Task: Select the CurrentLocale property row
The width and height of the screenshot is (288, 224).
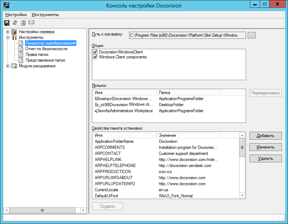Action: tap(166, 190)
